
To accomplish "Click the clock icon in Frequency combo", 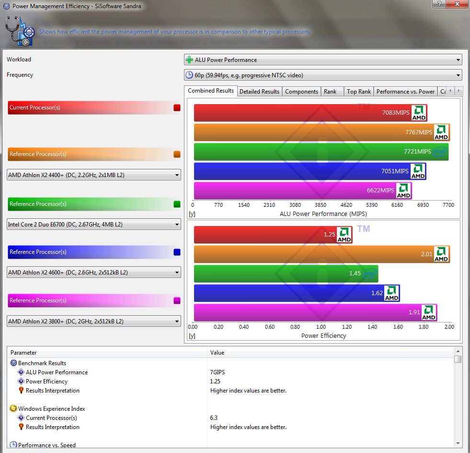I will [189, 75].
